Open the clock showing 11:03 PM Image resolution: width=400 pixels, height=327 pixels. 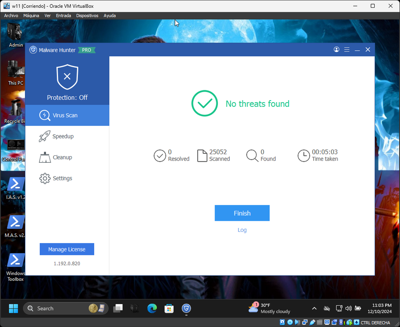coord(380,309)
